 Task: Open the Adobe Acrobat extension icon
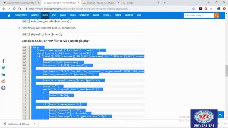pyautogui.click(x=200, y=9)
